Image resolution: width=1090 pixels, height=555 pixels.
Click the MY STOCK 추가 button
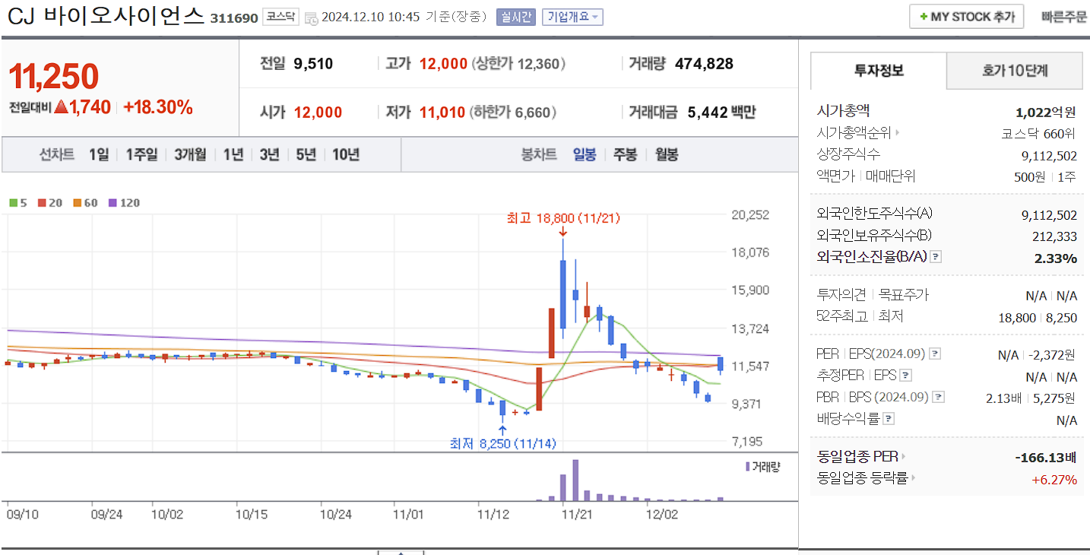(x=965, y=15)
